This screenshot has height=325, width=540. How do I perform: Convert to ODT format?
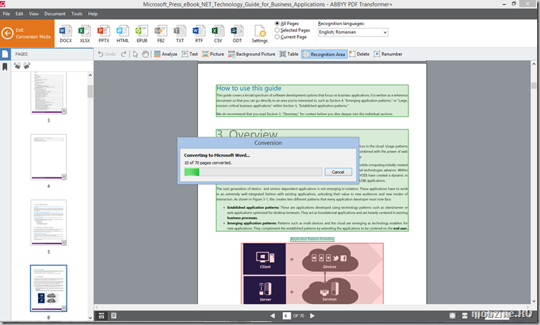coord(237,34)
